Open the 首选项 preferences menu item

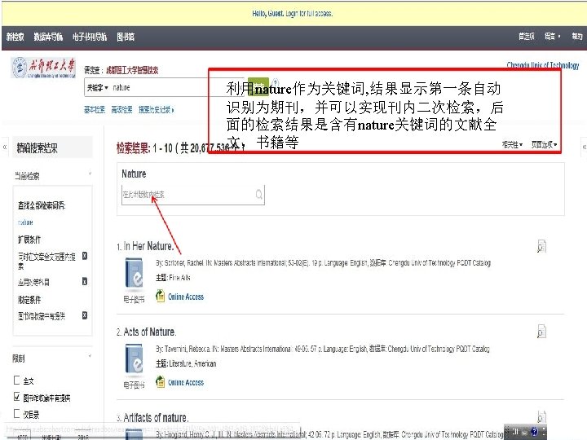coord(527,37)
